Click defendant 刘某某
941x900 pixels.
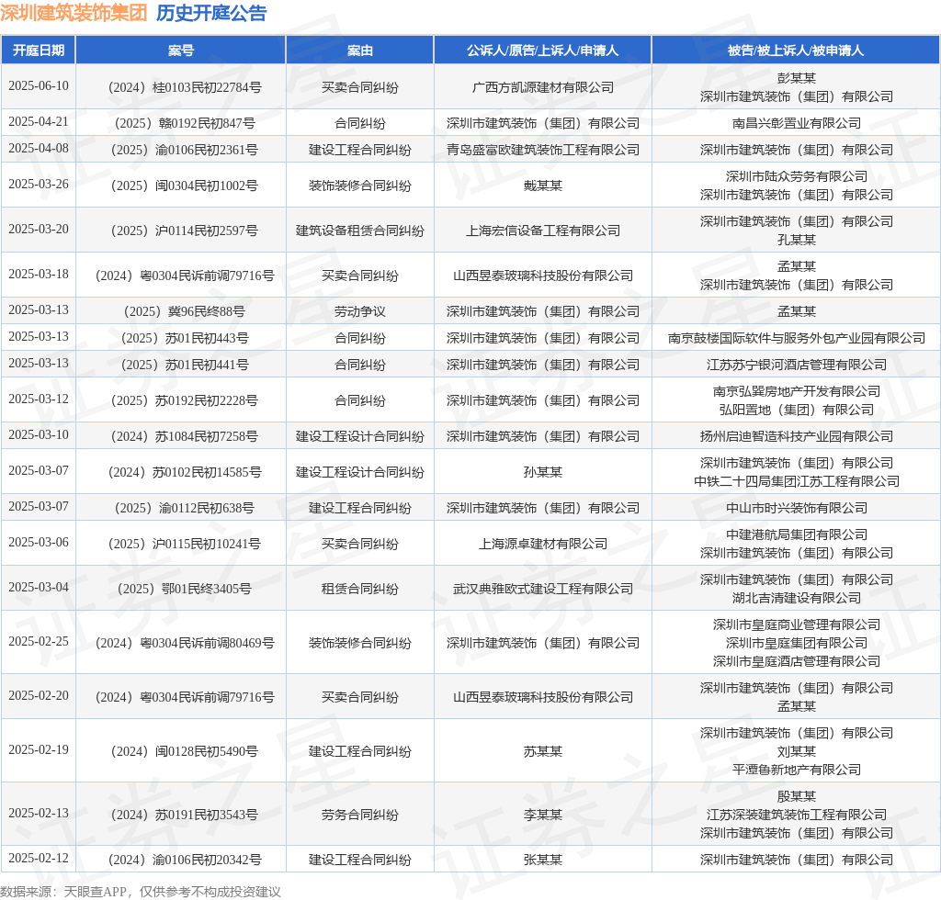(797, 751)
